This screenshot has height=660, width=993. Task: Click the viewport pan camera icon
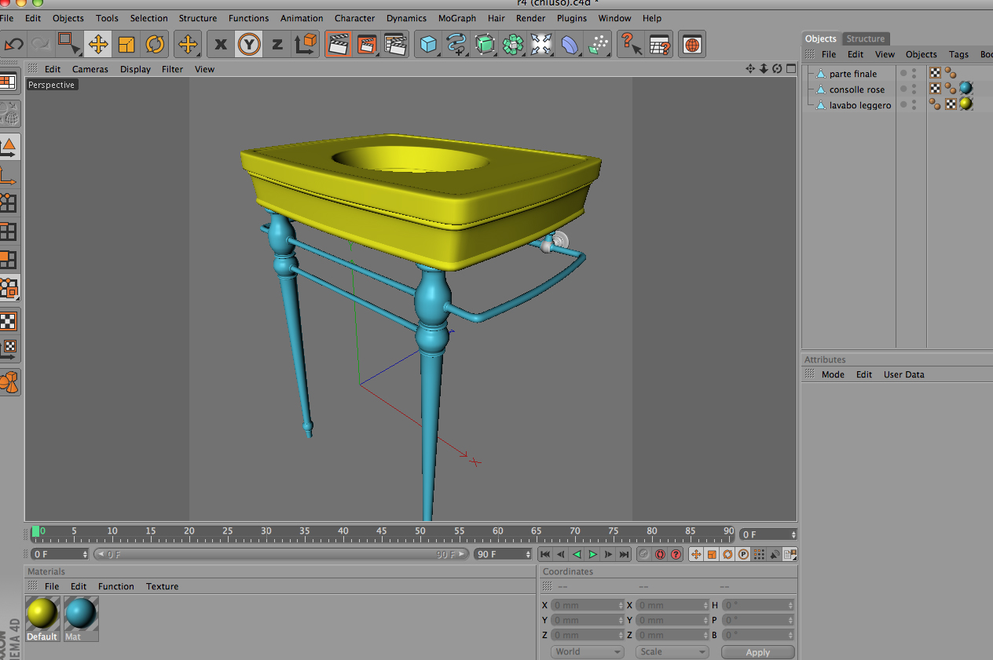pos(750,69)
